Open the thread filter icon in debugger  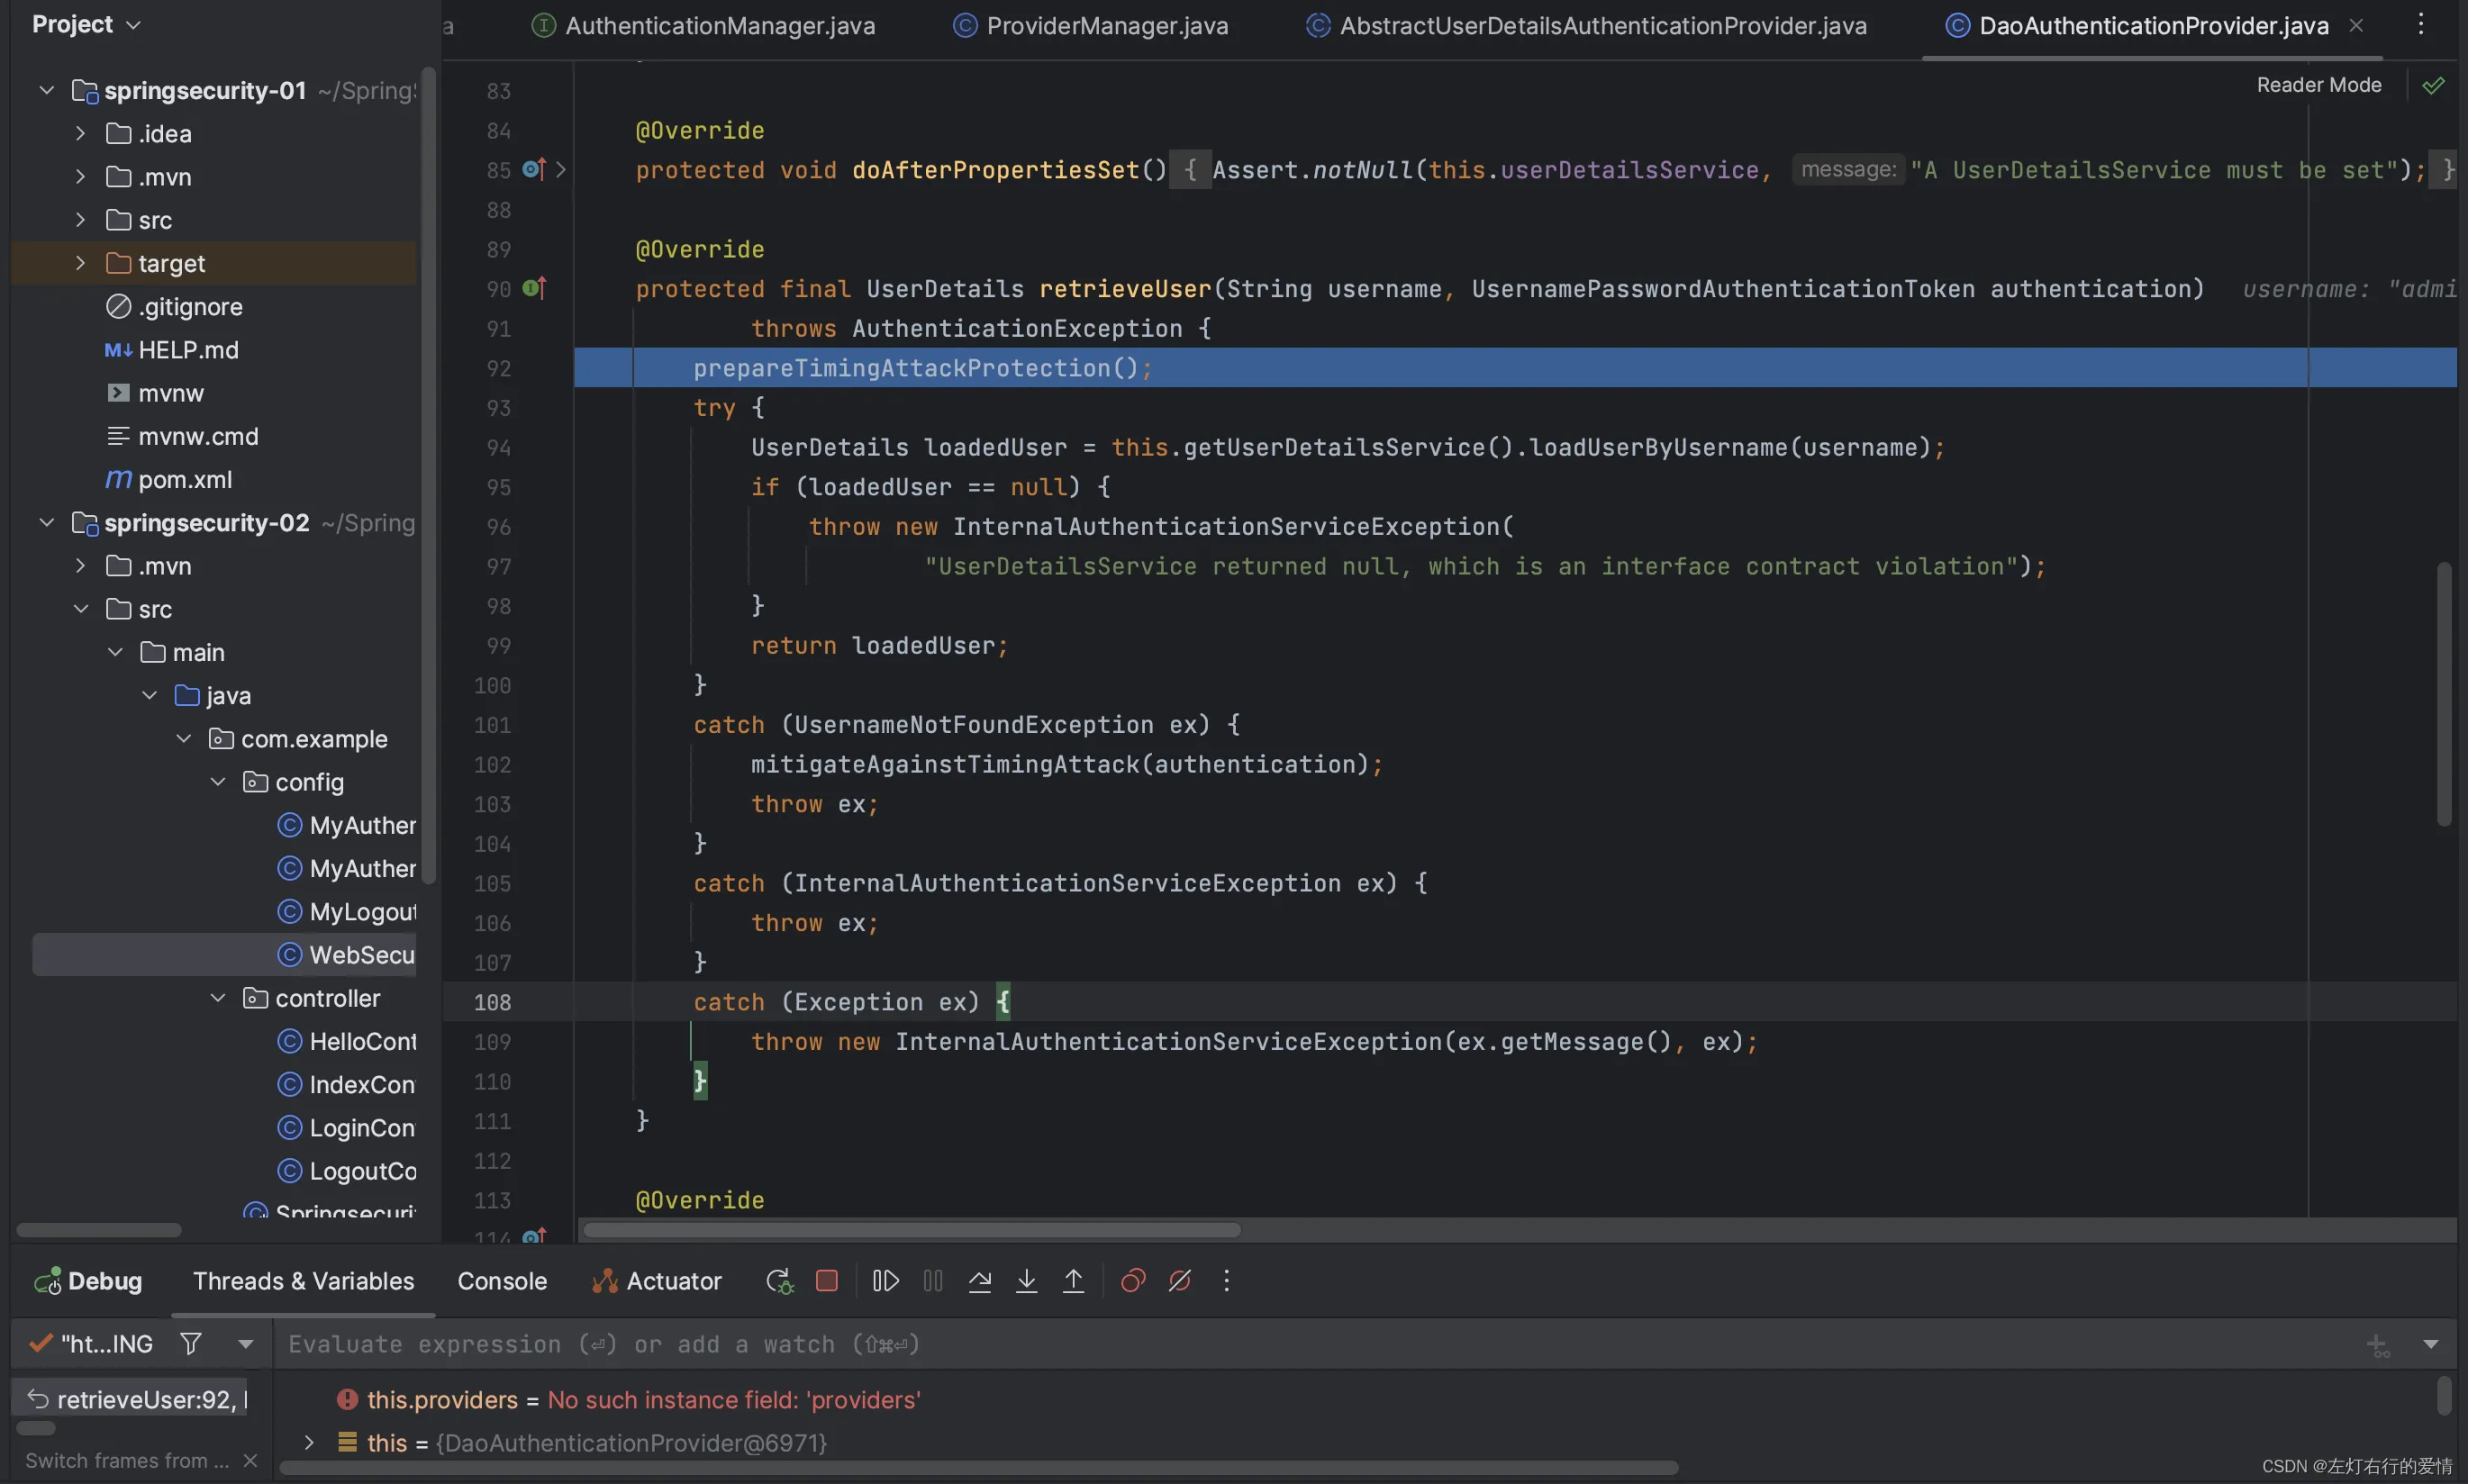191,1343
